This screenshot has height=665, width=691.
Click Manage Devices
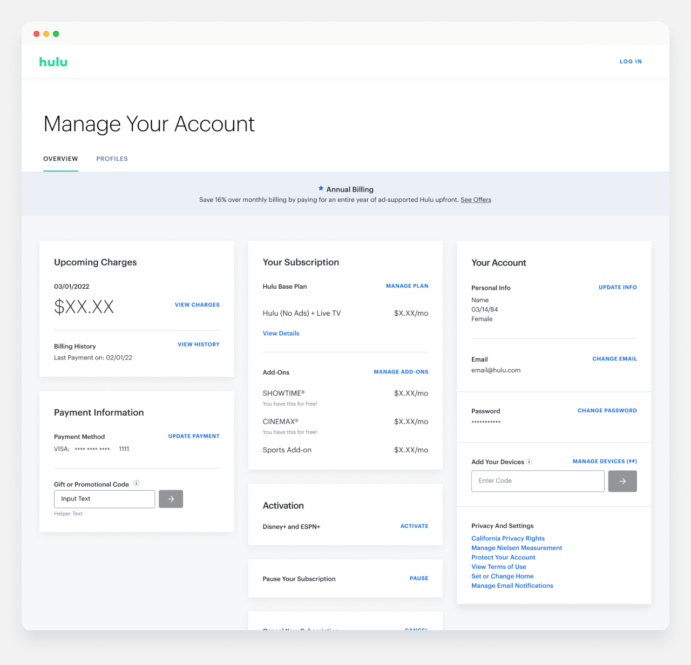(x=605, y=462)
